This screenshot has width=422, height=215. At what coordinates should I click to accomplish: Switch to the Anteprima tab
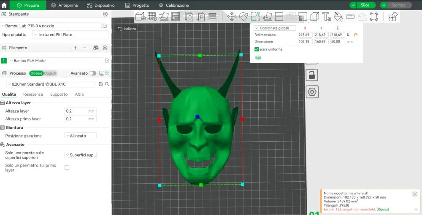[x=65, y=5]
